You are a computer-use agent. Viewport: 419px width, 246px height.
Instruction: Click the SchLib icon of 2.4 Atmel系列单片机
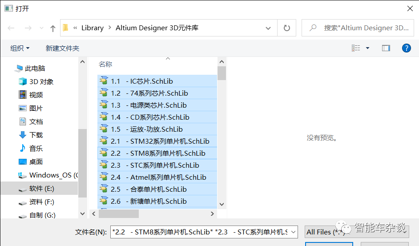(104, 177)
